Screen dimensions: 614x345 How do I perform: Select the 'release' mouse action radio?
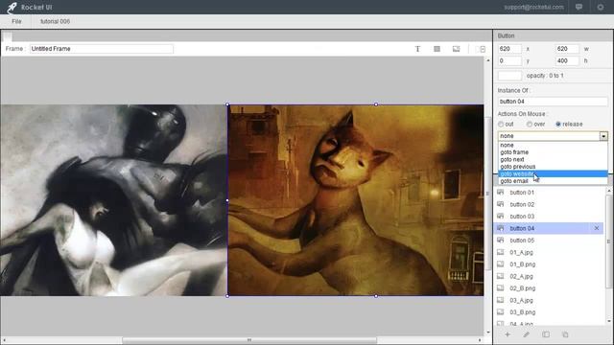point(558,124)
